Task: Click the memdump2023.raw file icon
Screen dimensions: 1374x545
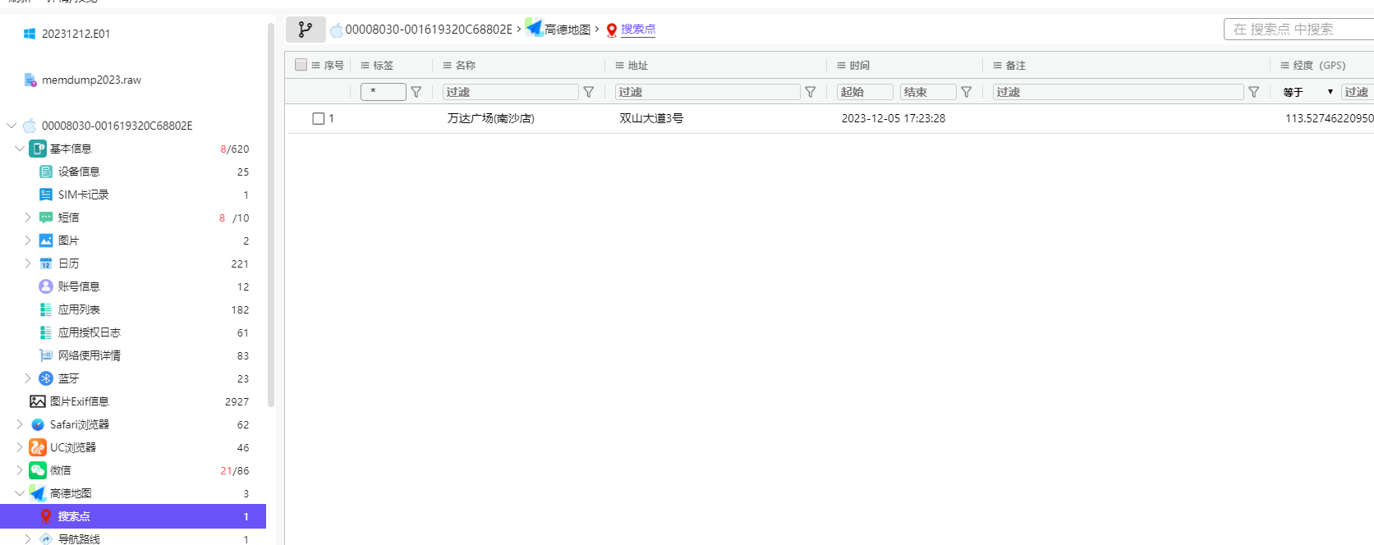Action: (30, 80)
